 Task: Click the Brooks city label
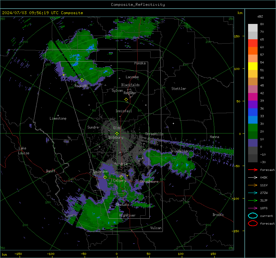218,215
